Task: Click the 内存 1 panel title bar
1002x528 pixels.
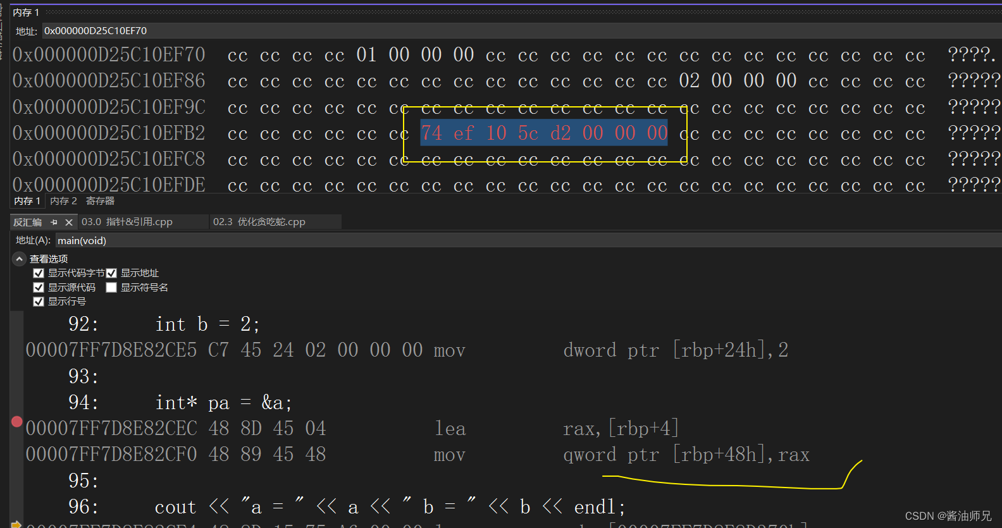Action: pos(506,12)
